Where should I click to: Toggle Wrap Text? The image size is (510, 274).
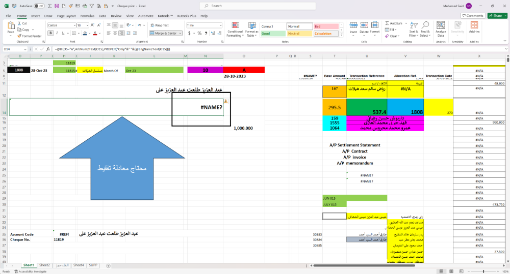159,25
